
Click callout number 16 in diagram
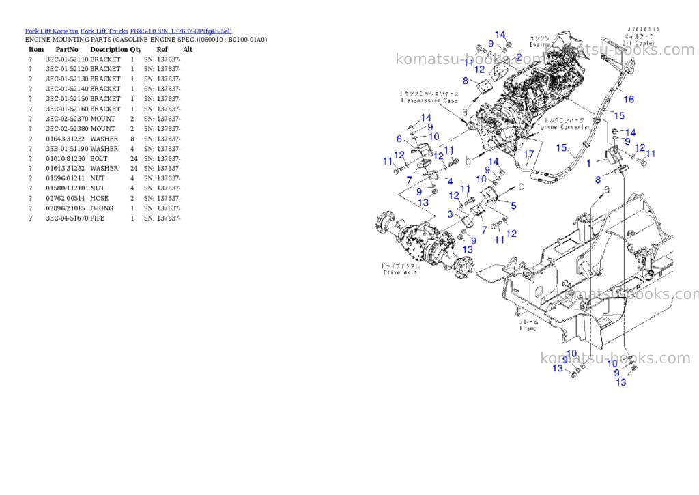coord(629,100)
